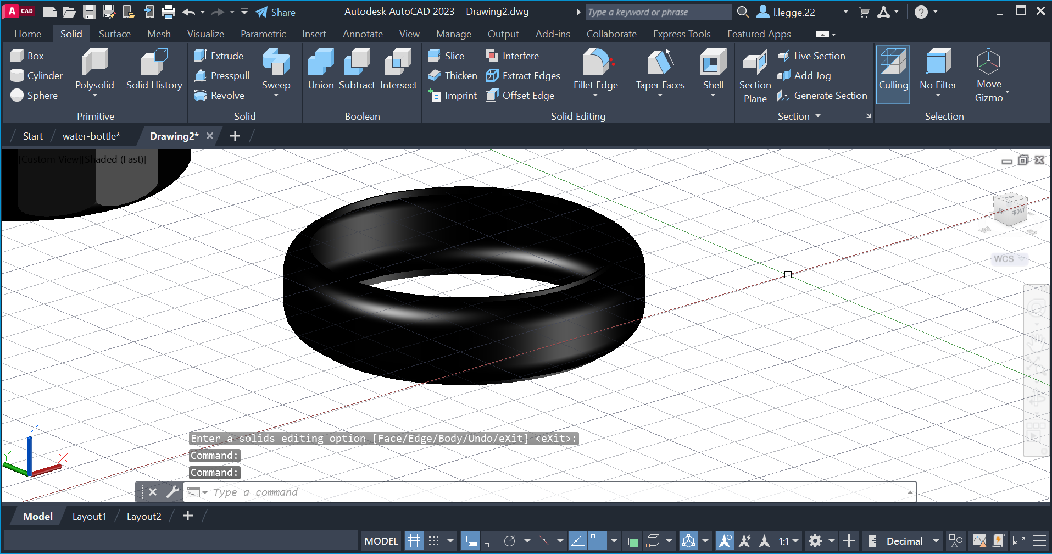1052x554 pixels.
Task: Run the Interfere command
Action: pyautogui.click(x=512, y=56)
